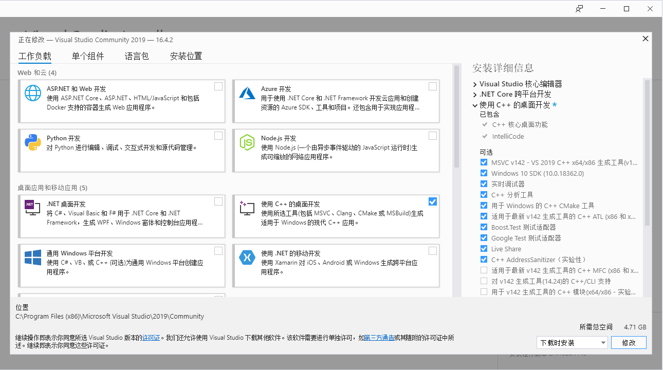The width and height of the screenshot is (663, 370).
Task: Click the feedback icon in title bar
Action: coord(579,9)
